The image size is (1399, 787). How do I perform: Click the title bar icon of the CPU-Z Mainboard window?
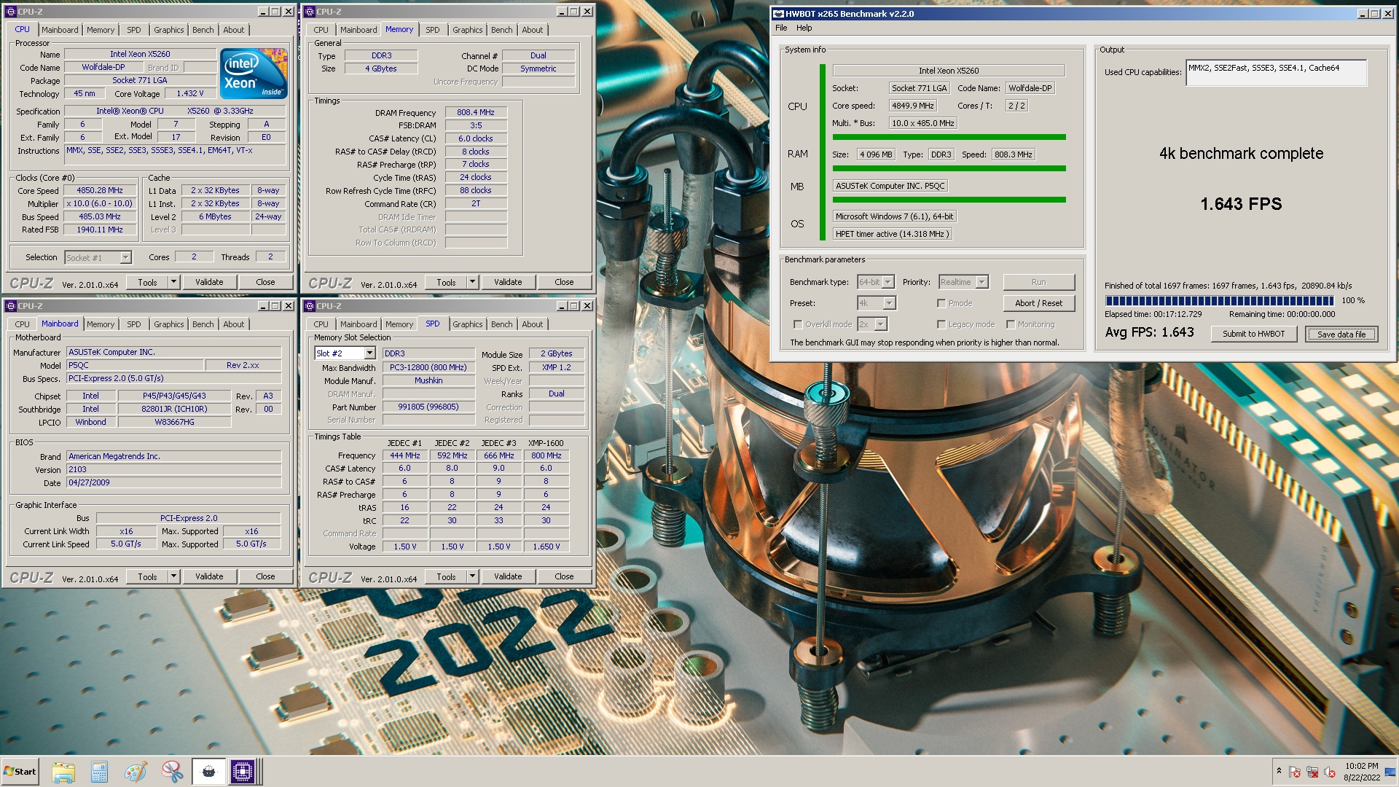click(x=11, y=306)
